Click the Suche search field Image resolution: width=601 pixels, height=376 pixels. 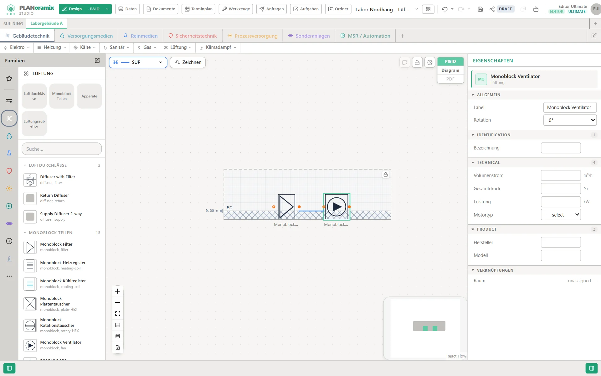tap(62, 149)
